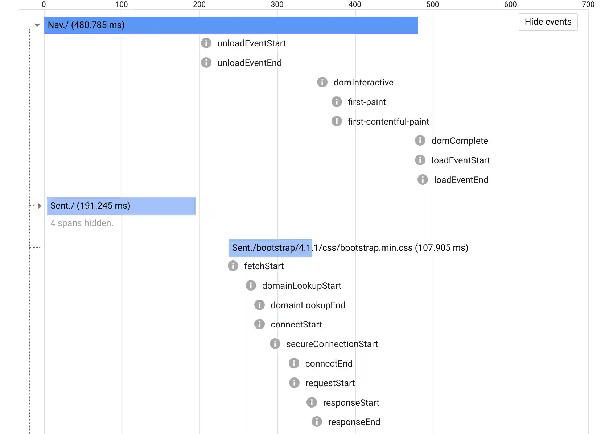Screen dimensions: 609x434
Task: Toggle event visibility with Hide events
Action: tap(548, 22)
